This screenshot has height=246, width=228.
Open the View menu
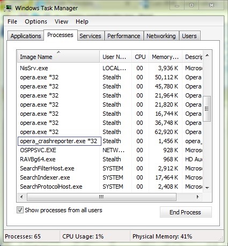pyautogui.click(x=61, y=21)
